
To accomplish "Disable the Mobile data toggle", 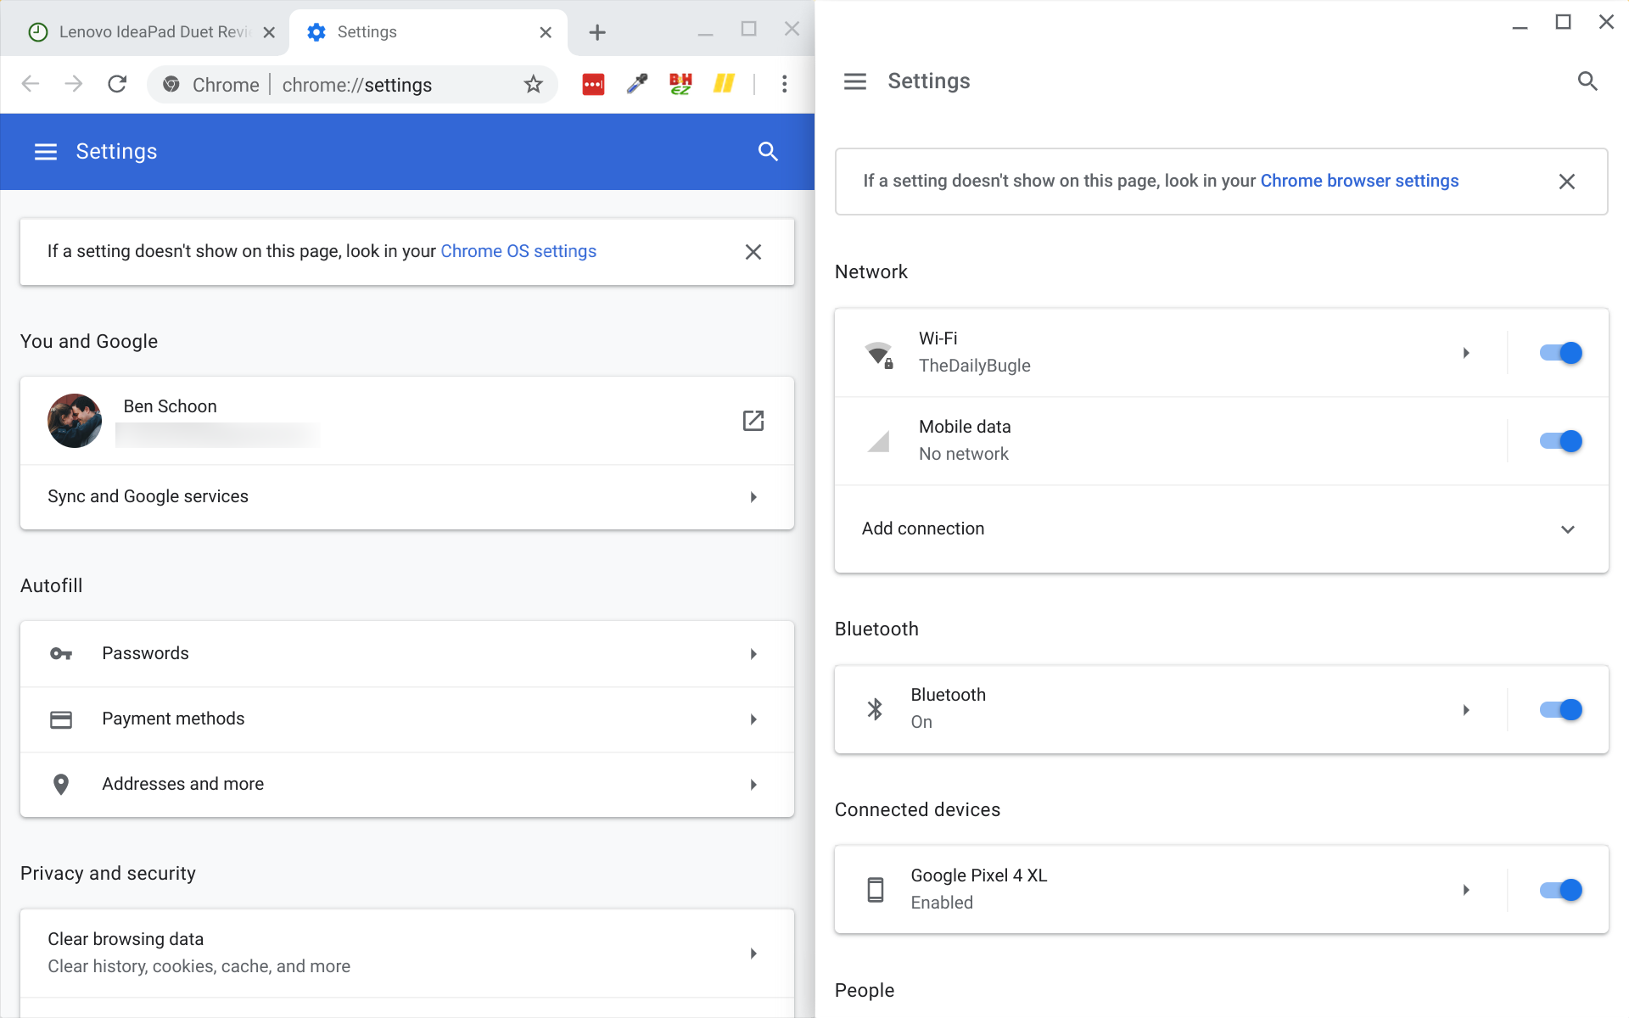I will (x=1560, y=441).
